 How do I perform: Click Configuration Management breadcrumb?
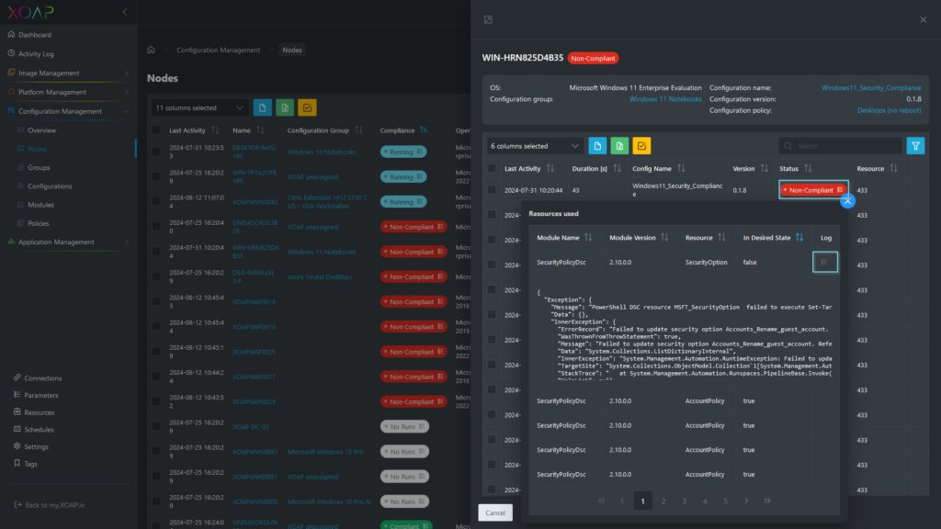coord(219,50)
